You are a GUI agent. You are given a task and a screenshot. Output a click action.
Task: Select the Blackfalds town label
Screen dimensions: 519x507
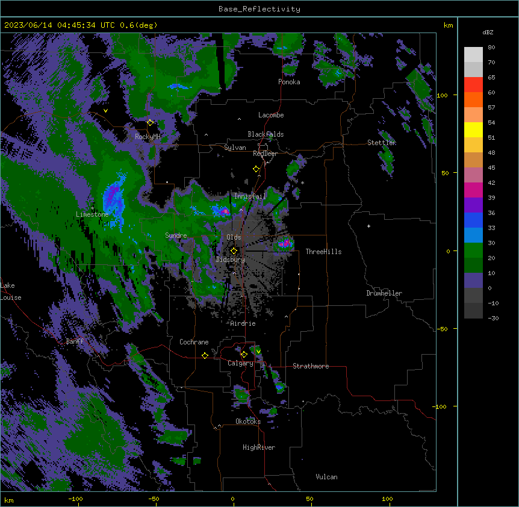tap(266, 134)
